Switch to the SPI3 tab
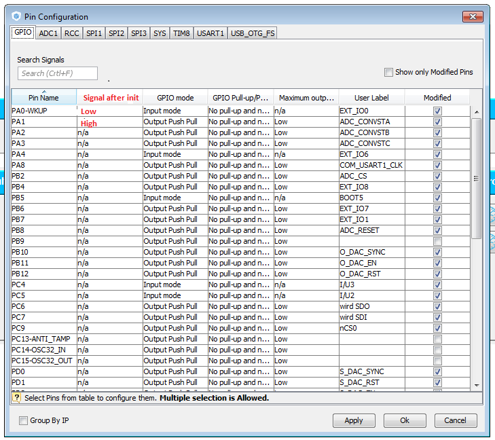The height and width of the screenshot is (440, 495). [x=139, y=33]
